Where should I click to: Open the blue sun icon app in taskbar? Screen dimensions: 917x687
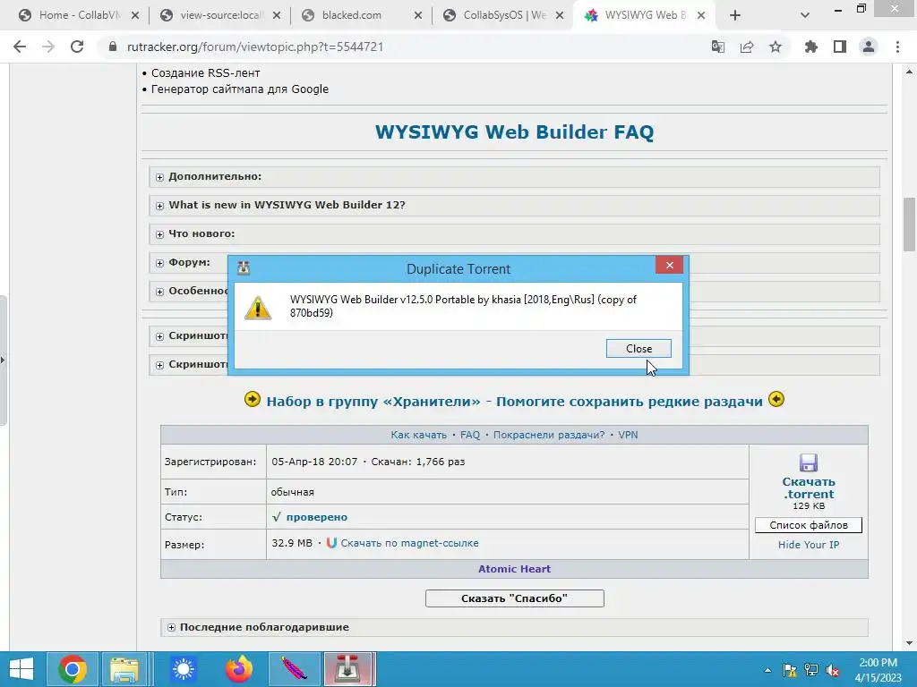[x=183, y=669]
